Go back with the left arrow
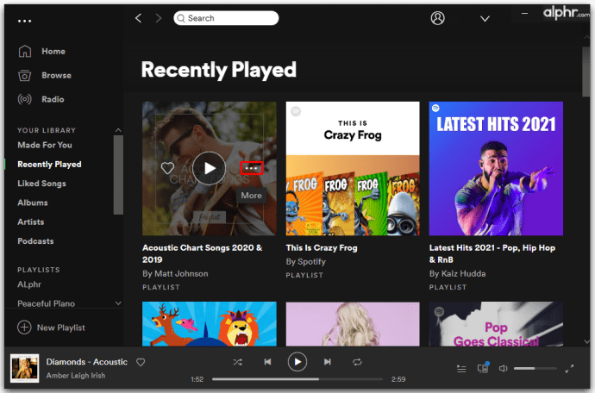 (139, 18)
